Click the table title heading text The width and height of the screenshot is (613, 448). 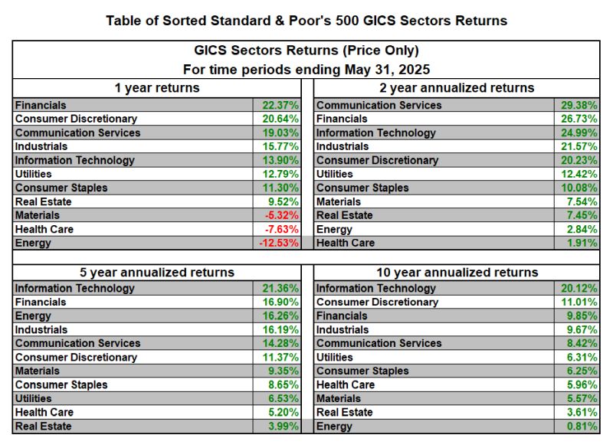click(306, 20)
